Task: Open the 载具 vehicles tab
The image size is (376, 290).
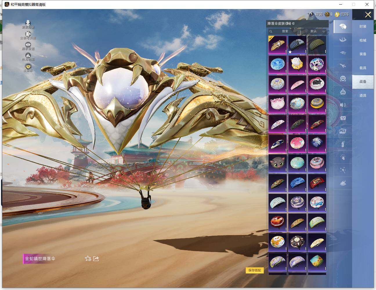Action: coord(363,68)
